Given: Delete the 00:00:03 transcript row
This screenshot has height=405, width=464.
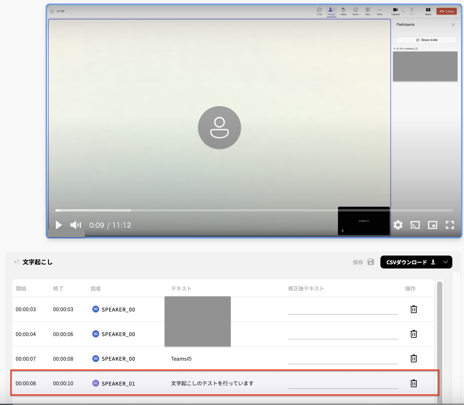Looking at the screenshot, I should (414, 309).
